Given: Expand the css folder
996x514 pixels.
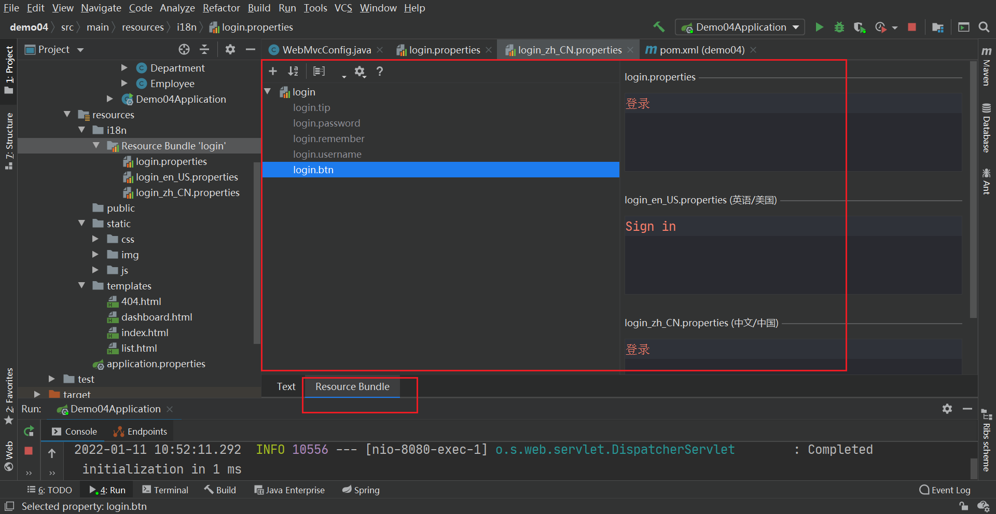Looking at the screenshot, I should point(95,239).
